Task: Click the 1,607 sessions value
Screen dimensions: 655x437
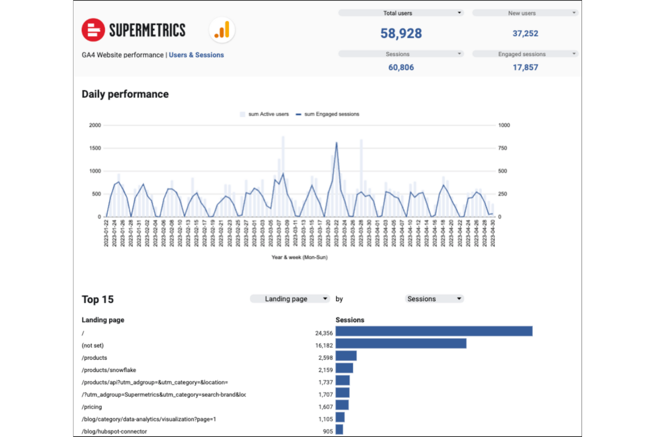Action: (x=325, y=407)
